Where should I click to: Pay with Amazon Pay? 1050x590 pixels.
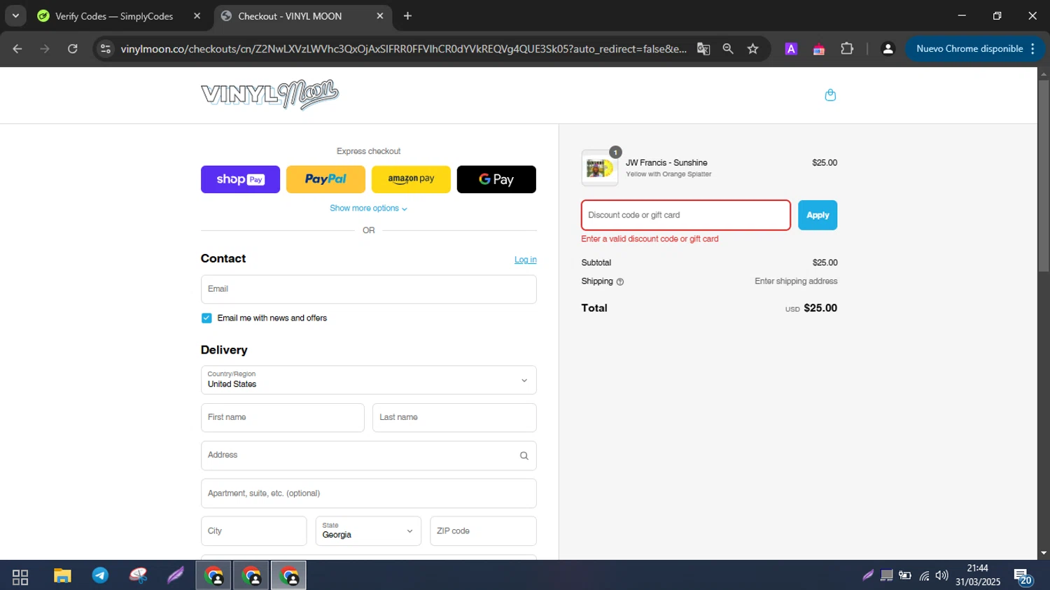pos(411,179)
